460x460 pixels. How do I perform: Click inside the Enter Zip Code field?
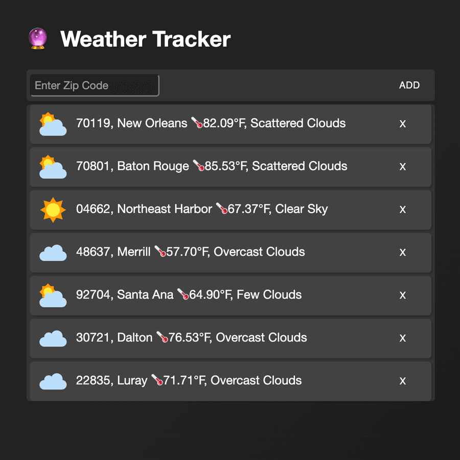coord(94,85)
